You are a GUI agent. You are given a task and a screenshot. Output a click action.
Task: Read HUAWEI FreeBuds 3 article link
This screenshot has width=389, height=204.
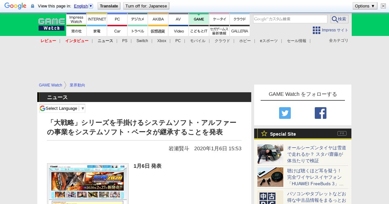click(x=315, y=177)
